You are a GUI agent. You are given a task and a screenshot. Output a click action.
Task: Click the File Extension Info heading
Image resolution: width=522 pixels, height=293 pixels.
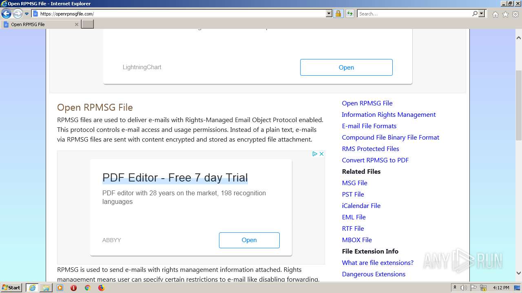click(x=370, y=251)
